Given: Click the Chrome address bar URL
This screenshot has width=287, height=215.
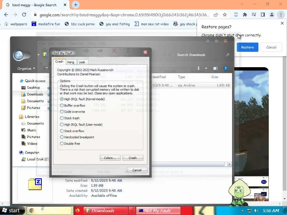Looking at the screenshot, I should (124, 15).
